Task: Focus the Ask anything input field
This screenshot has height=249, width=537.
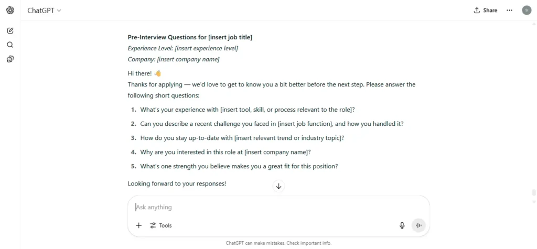Action: [278, 207]
